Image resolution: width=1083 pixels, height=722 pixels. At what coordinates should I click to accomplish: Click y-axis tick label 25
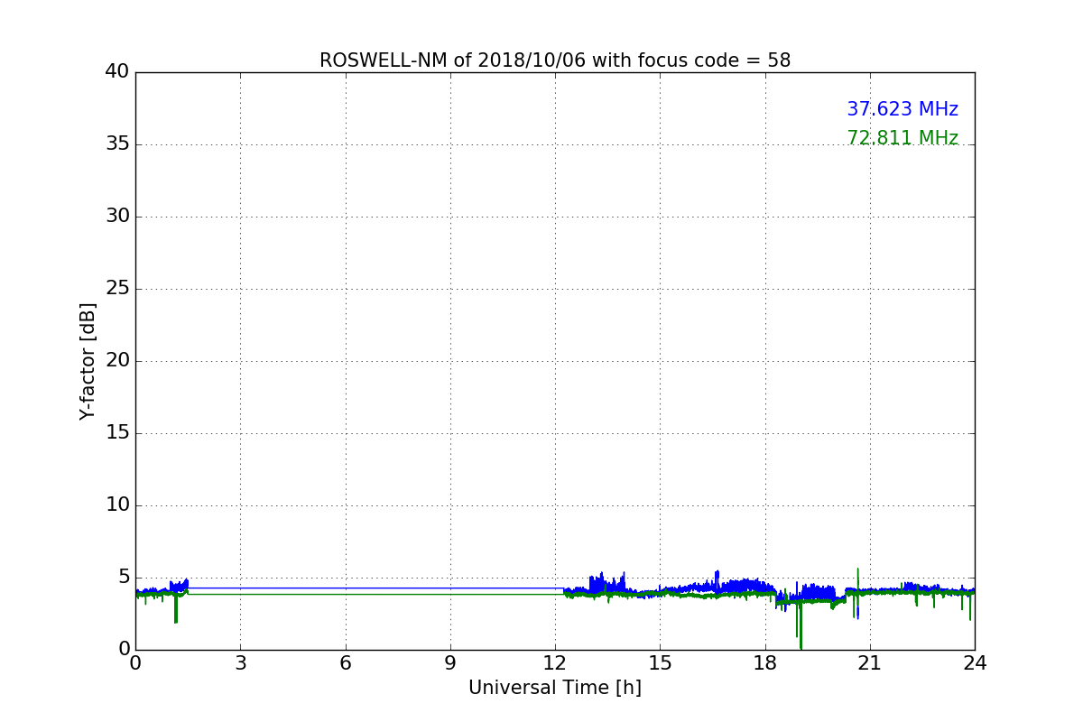click(x=117, y=289)
